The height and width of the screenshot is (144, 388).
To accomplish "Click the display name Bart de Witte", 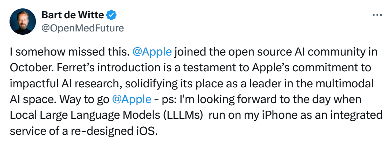I will click(73, 15).
